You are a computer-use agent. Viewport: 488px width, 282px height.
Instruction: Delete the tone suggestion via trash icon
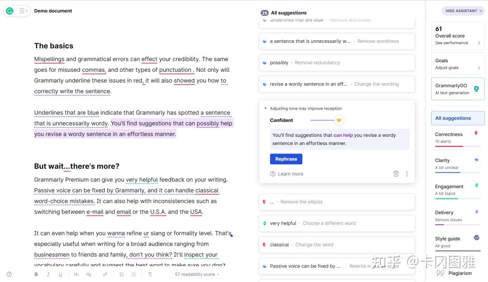point(396,173)
